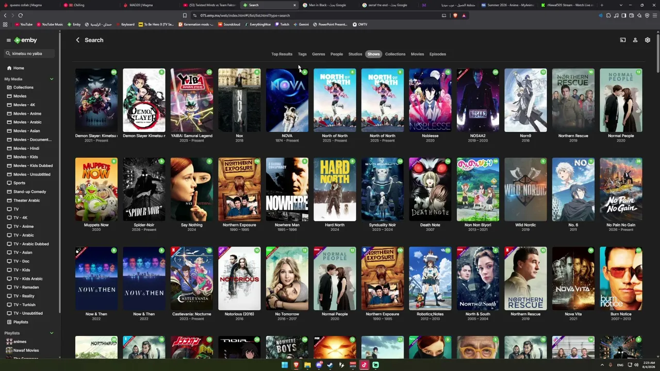660x371 pixels.
Task: Go back in browser history
Action: click(x=5, y=15)
